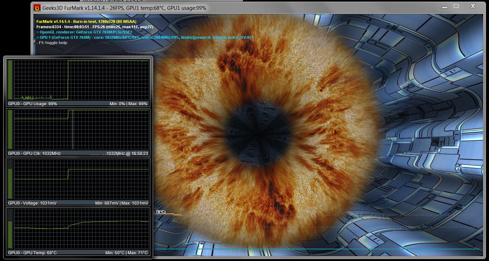Click the white dashed cursor line in GPU Clk graph
This screenshot has height=261, width=489.
73,129
